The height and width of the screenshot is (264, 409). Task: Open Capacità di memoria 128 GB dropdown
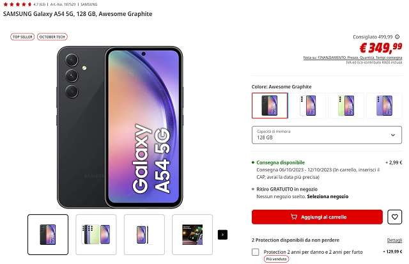tap(327, 135)
